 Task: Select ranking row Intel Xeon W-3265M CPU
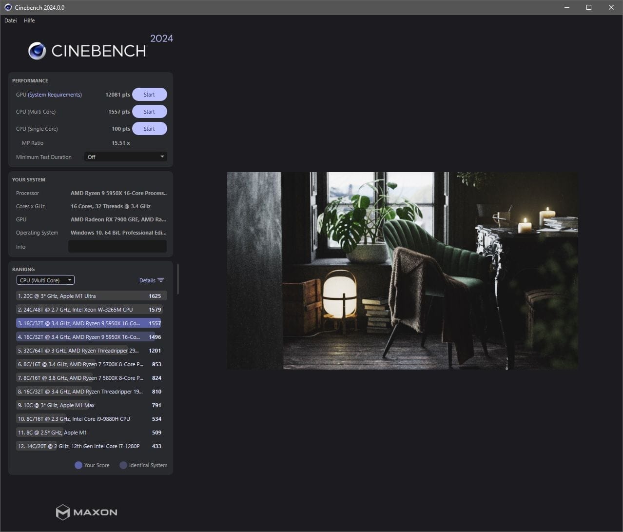click(91, 310)
